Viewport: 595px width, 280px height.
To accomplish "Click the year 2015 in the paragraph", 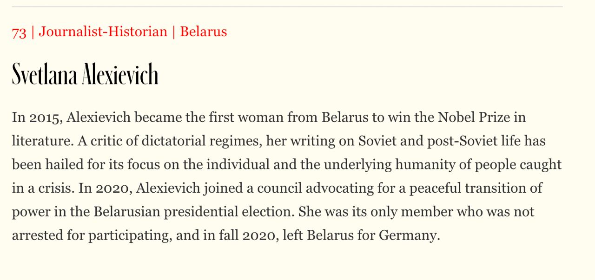I will click(44, 117).
